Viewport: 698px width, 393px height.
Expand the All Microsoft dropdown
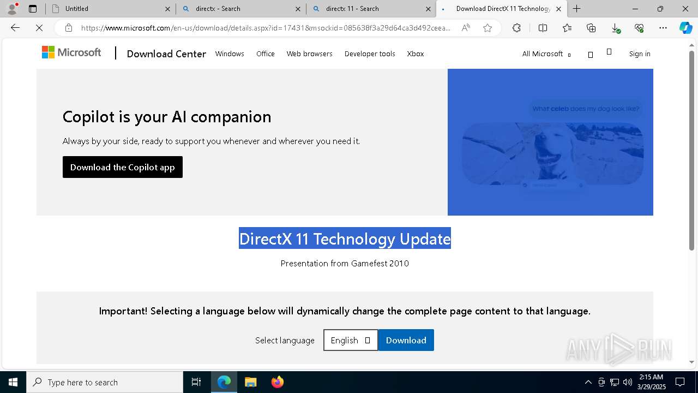[546, 53]
